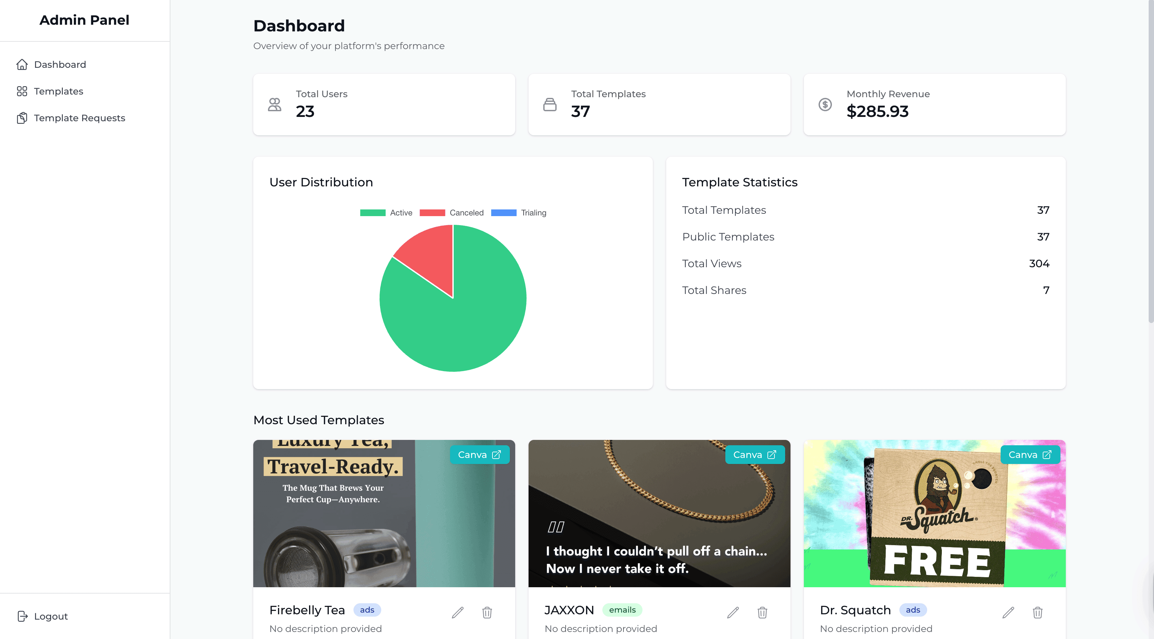Viewport: 1154px width, 639px height.
Task: Click the Total Templates box icon
Action: (x=550, y=105)
